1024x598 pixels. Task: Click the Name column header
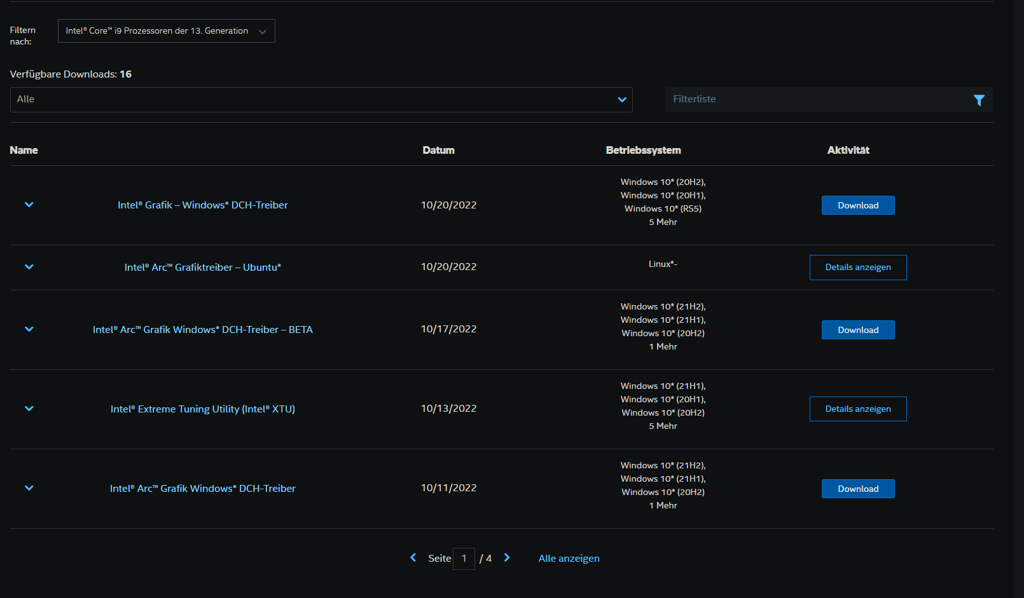[x=24, y=151]
